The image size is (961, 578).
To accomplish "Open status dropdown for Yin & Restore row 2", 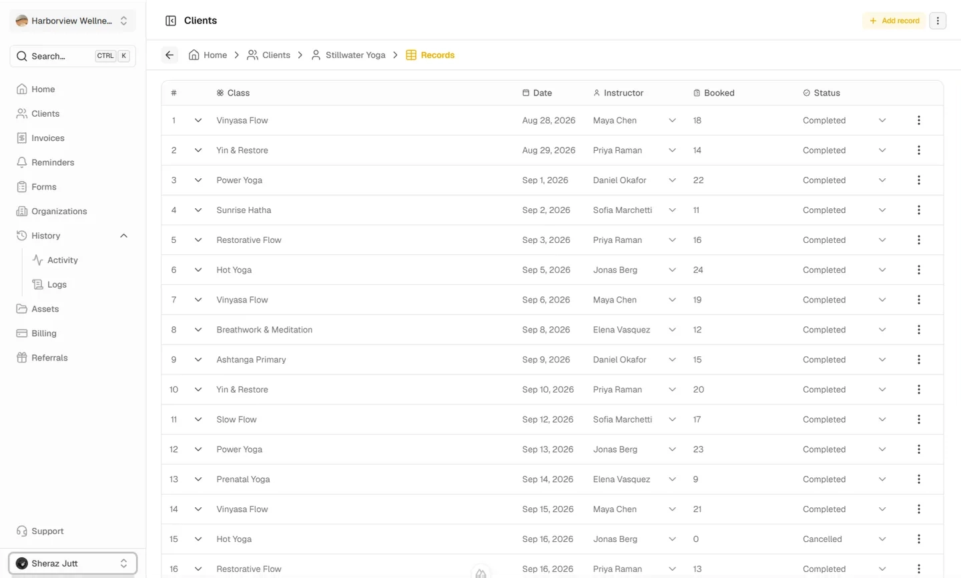I will point(882,150).
